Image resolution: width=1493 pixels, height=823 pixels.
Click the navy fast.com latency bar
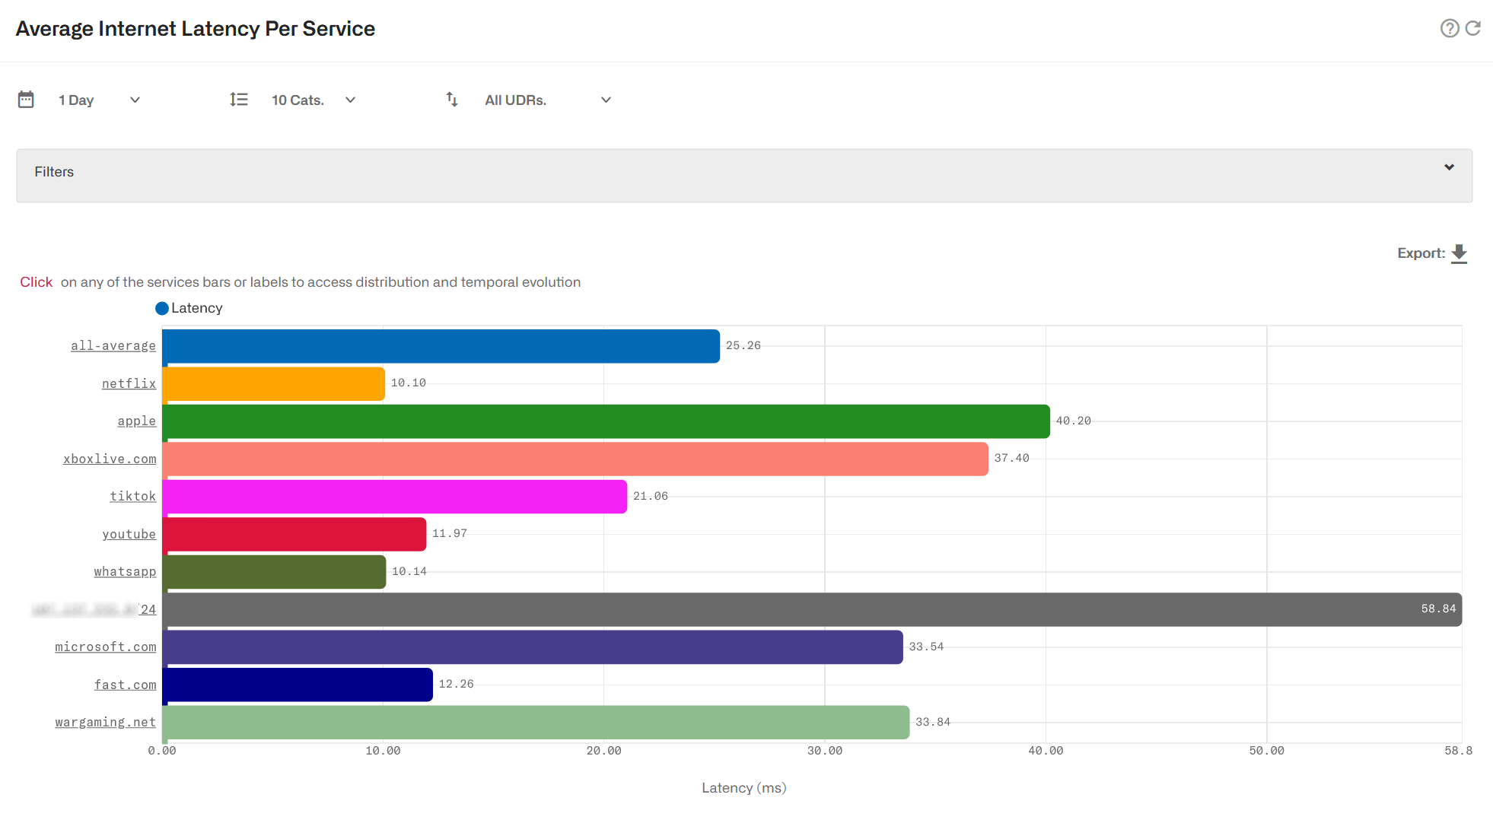(298, 685)
